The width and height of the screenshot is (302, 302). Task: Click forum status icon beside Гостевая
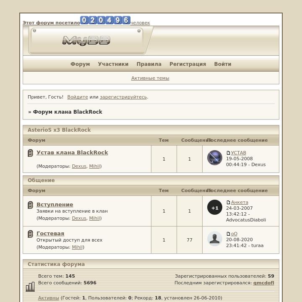tap(30, 234)
